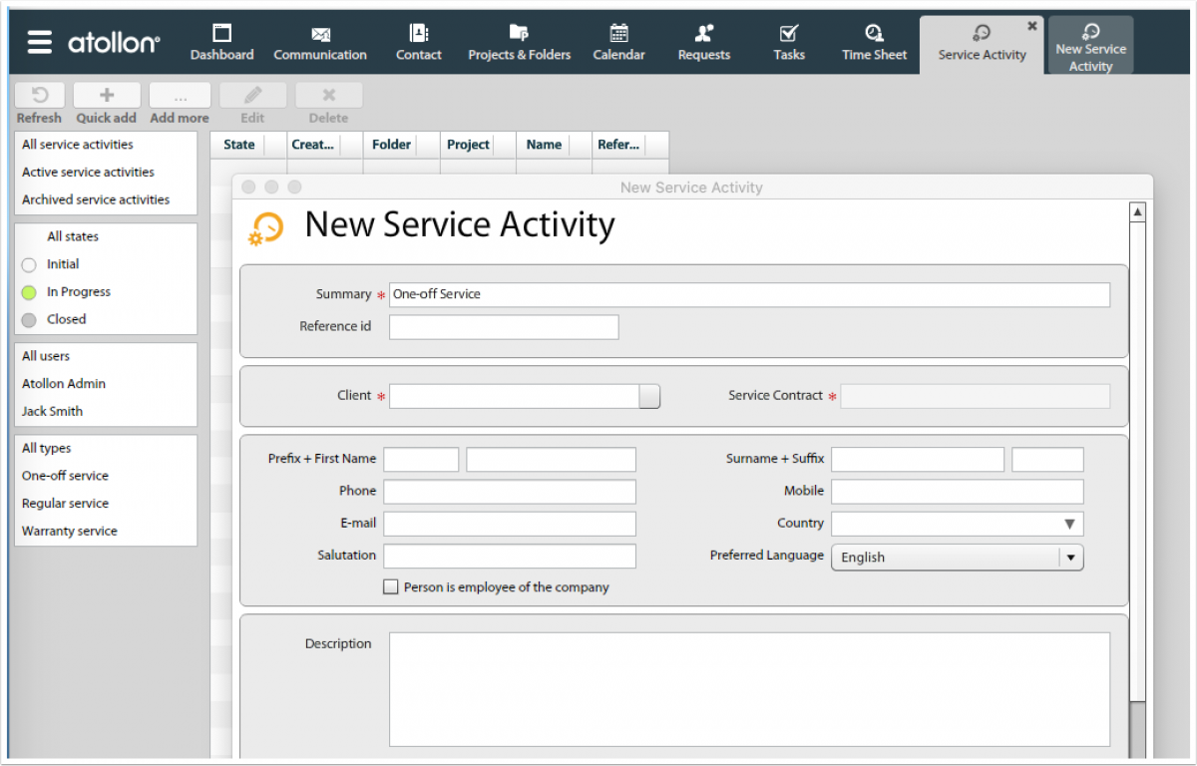Screen dimensions: 1197x766
Task: Open the Preferred Language dropdown
Action: pyautogui.click(x=1070, y=558)
